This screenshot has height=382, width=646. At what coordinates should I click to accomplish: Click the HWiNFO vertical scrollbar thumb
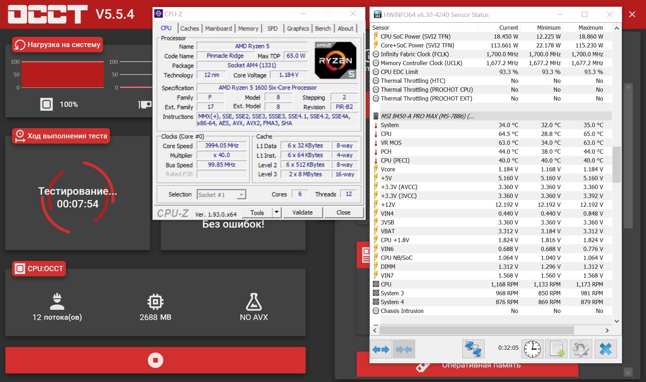[x=617, y=164]
